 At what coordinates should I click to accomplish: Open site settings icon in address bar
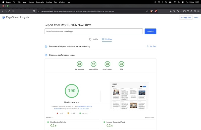(x=38, y=11)
